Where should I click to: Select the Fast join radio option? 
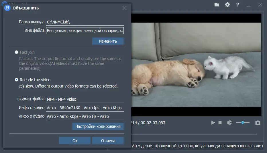[16, 52]
